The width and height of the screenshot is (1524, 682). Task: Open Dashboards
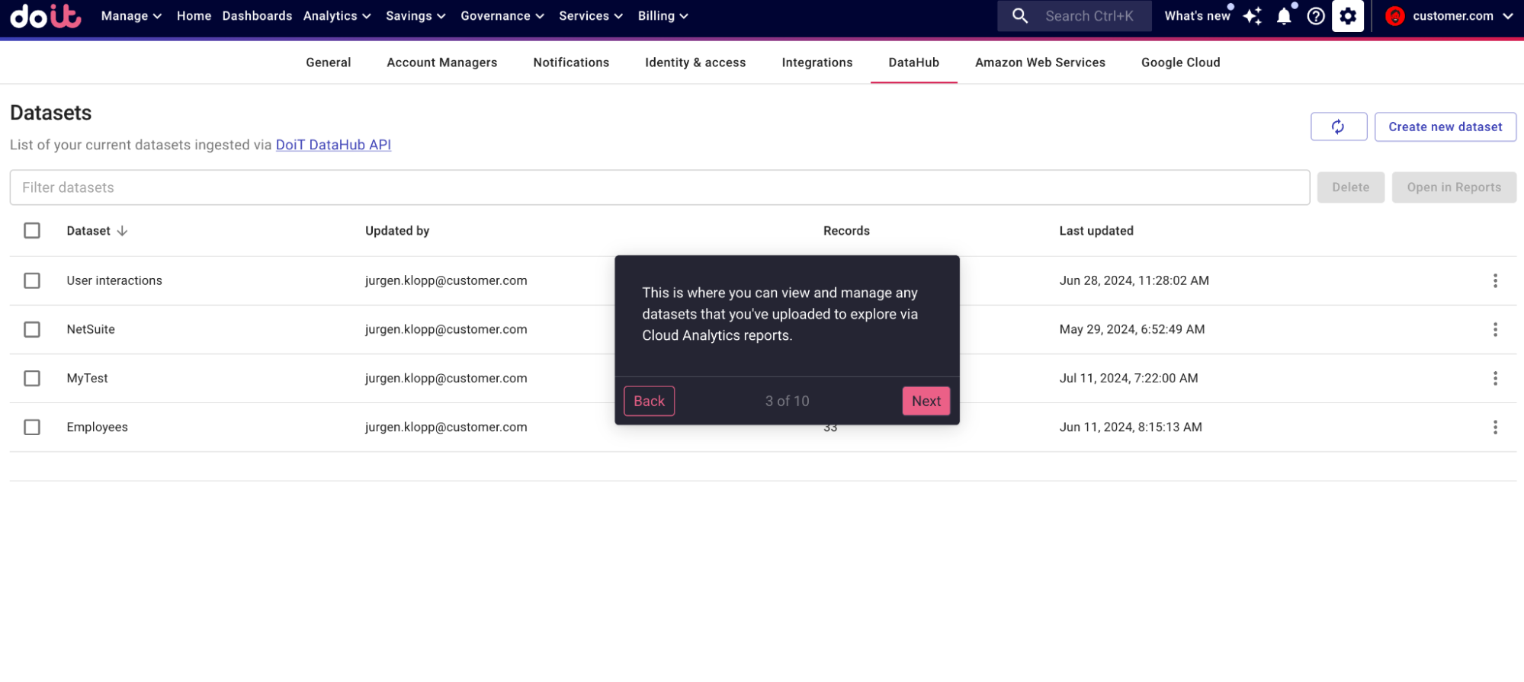click(x=257, y=16)
